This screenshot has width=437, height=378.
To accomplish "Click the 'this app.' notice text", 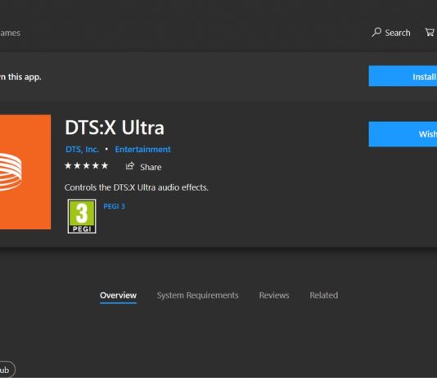I will [x=25, y=77].
